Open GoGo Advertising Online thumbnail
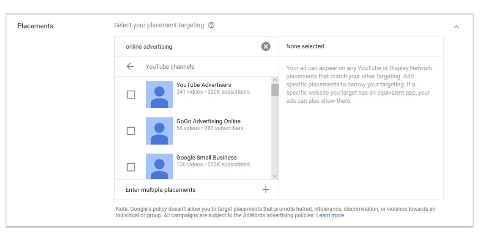The height and width of the screenshot is (243, 492). pos(159,131)
